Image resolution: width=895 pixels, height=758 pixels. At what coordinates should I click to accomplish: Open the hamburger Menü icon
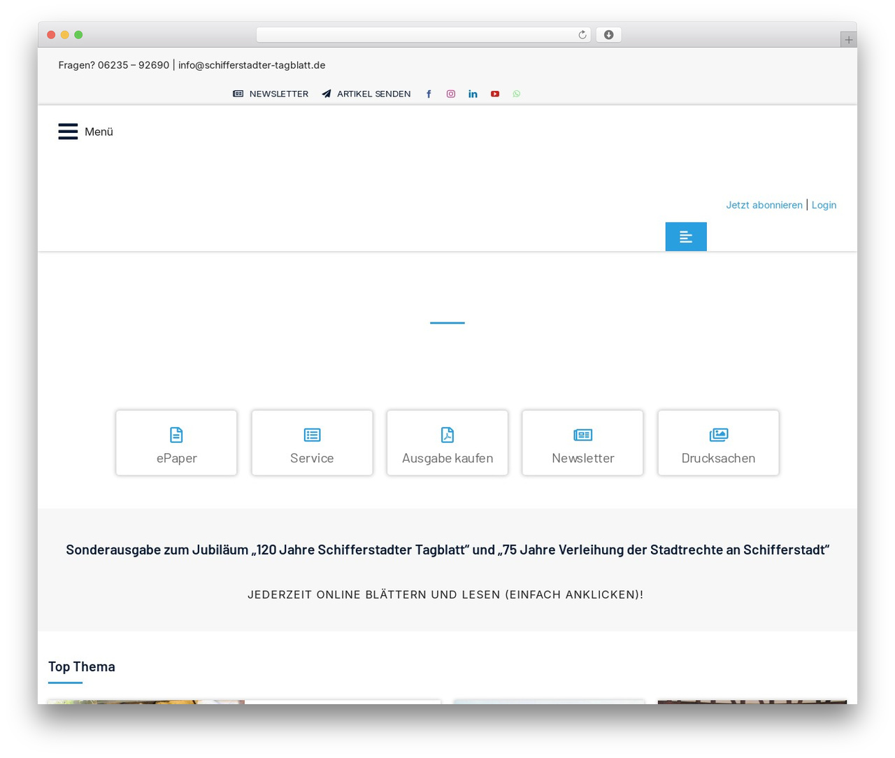click(68, 131)
